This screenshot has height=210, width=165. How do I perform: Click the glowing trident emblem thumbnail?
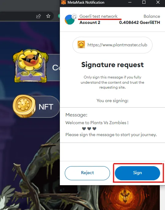pos(125,196)
